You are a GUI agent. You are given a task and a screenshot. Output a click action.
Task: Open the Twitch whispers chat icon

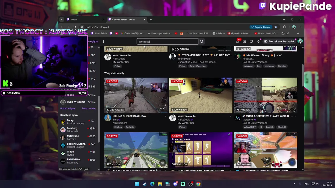pyautogui.click(x=251, y=42)
